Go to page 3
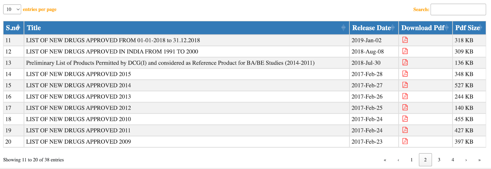 [x=439, y=160]
